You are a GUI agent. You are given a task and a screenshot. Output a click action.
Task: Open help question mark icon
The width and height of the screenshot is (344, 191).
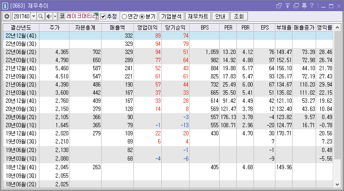tap(312, 6)
